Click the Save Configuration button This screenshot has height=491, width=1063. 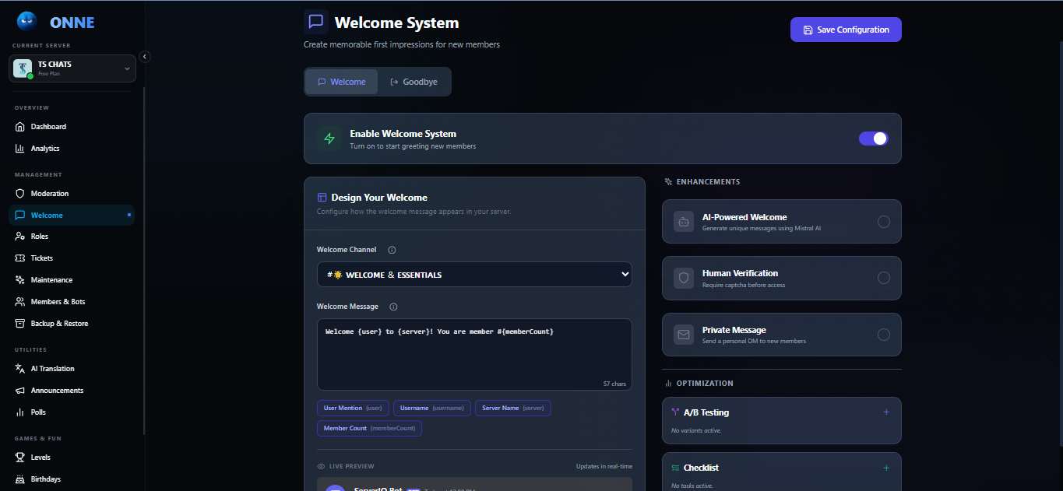[x=846, y=29]
